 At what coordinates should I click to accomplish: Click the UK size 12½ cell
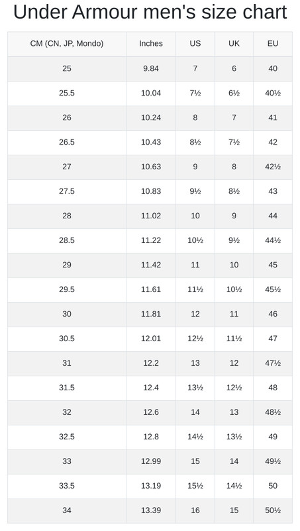pyautogui.click(x=234, y=388)
